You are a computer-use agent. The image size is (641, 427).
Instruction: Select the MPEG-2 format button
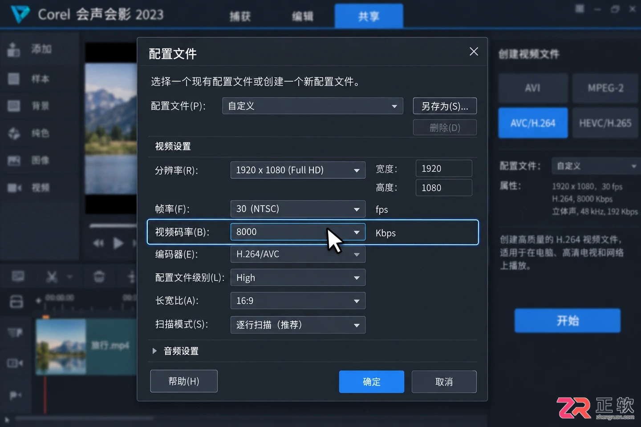click(x=605, y=88)
